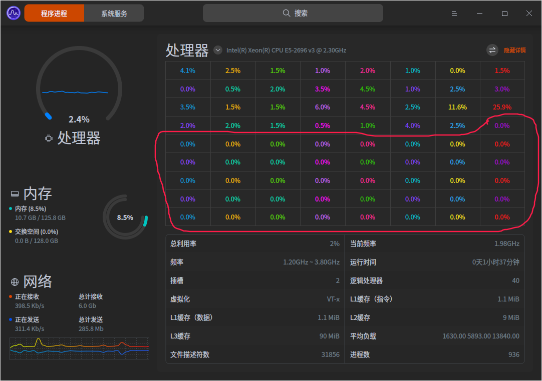Expand the Intel Xeon CPU model dropdown chevron
The image size is (542, 381).
(x=218, y=50)
